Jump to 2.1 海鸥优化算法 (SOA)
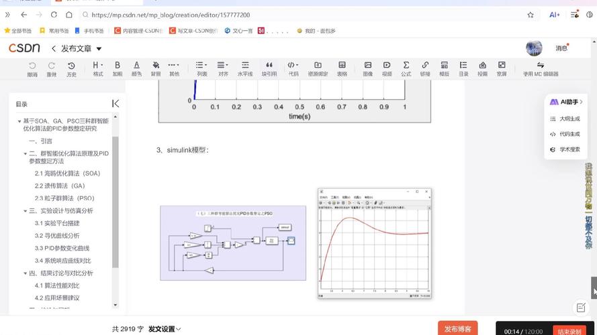The width and height of the screenshot is (597, 335). [x=67, y=174]
